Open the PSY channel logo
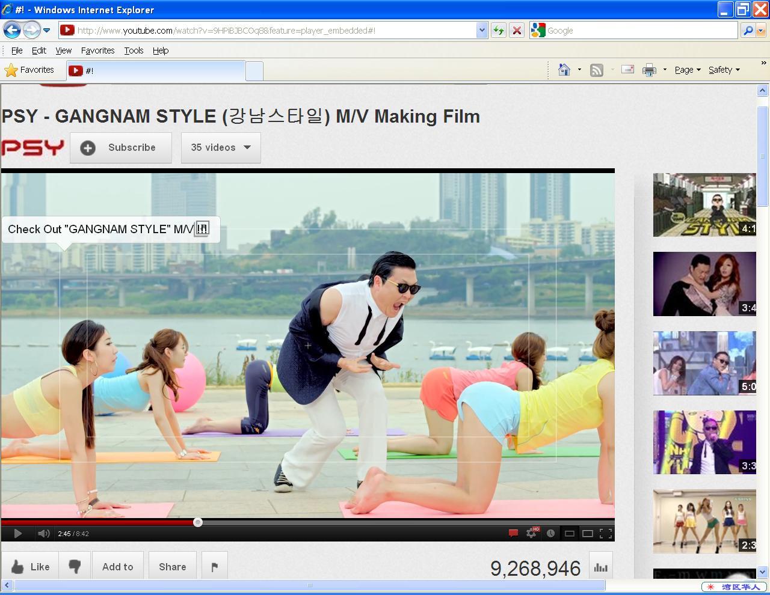This screenshot has width=770, height=595. click(x=32, y=147)
